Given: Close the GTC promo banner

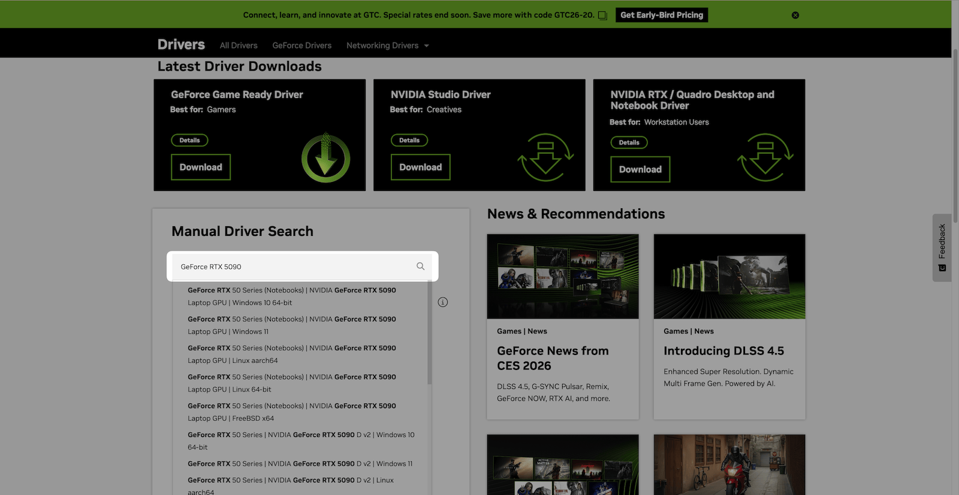Looking at the screenshot, I should [795, 15].
